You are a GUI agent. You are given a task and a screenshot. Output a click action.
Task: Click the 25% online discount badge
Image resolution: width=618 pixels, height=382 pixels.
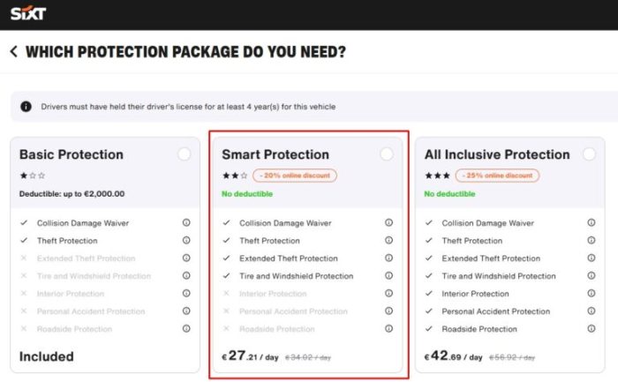[x=497, y=176]
